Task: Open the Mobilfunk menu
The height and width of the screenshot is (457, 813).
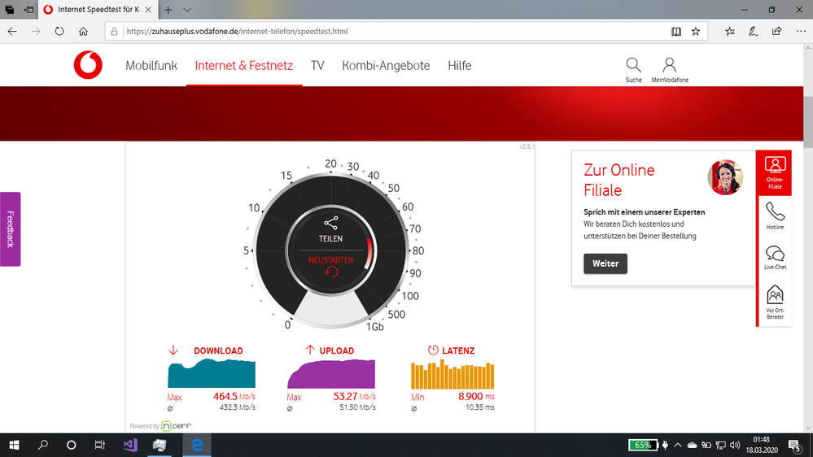Action: coord(151,66)
